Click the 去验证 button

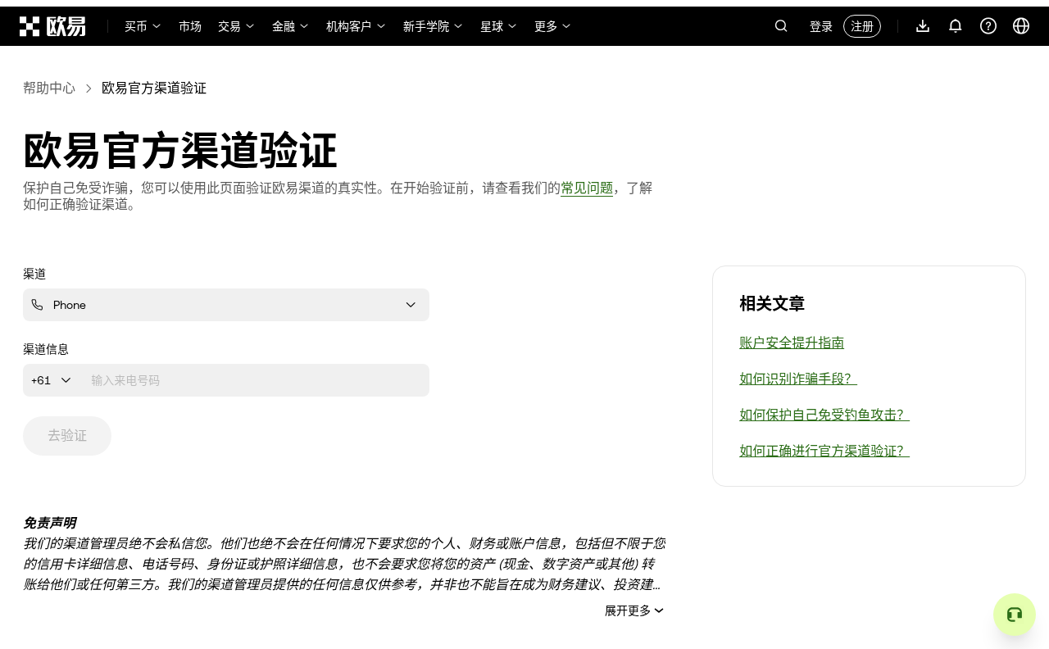click(67, 436)
